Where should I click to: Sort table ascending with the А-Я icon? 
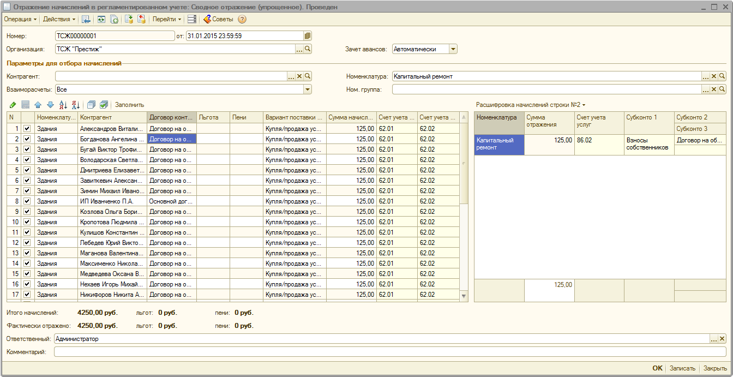pos(63,105)
